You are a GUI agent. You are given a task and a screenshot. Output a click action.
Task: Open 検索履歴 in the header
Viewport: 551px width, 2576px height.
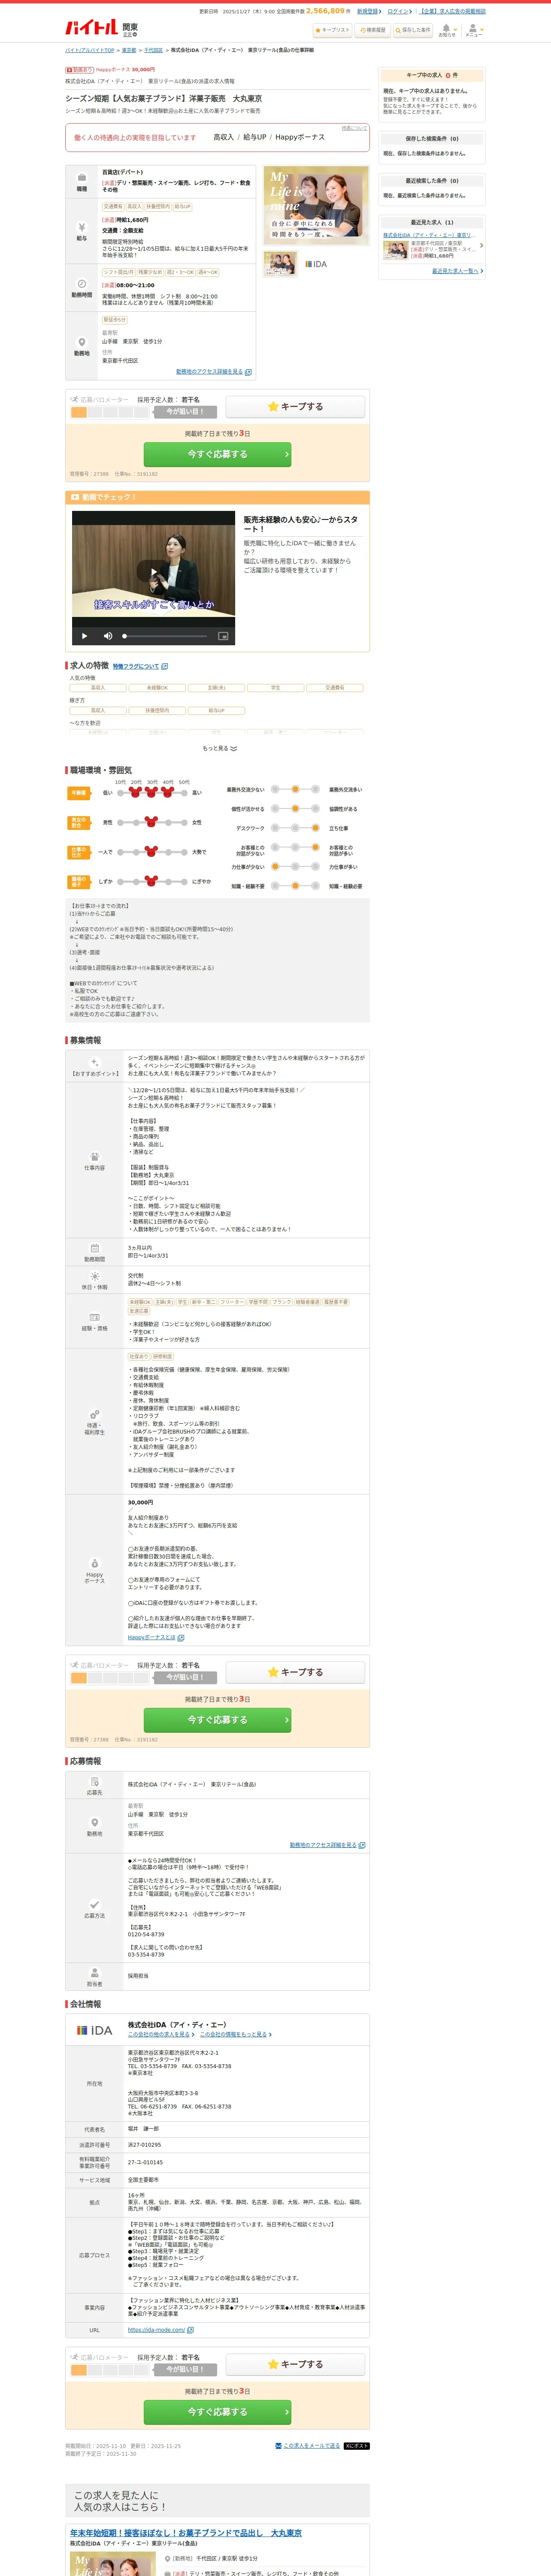click(372, 30)
